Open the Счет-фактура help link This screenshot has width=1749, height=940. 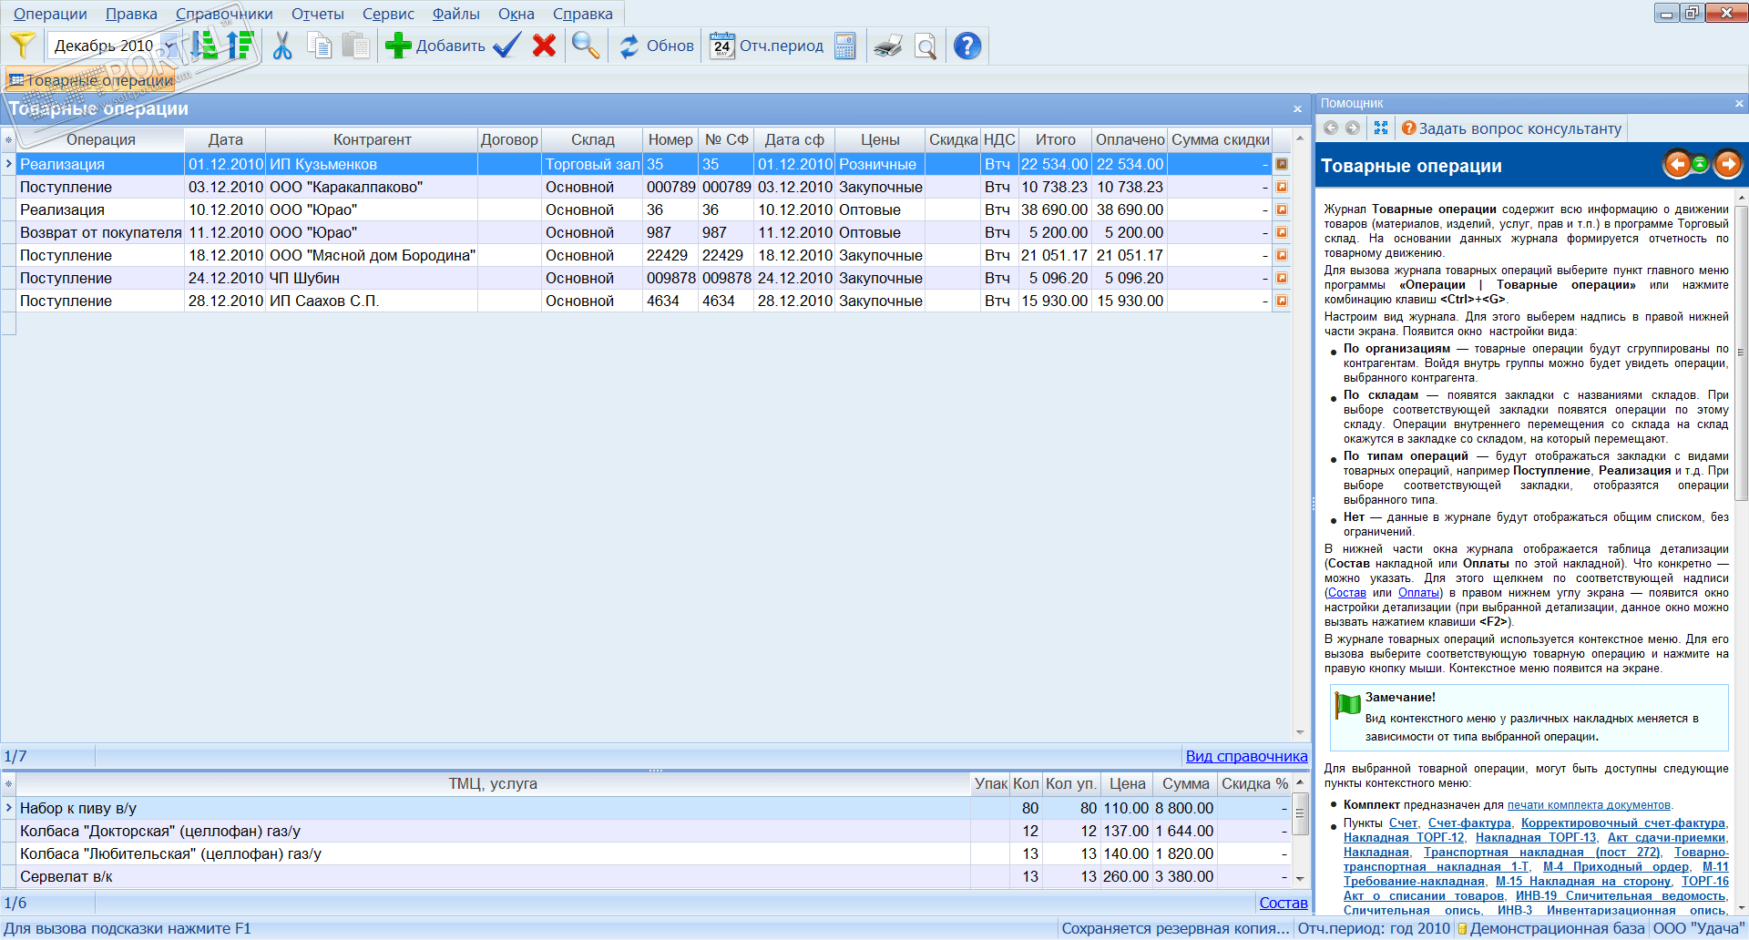[1469, 823]
